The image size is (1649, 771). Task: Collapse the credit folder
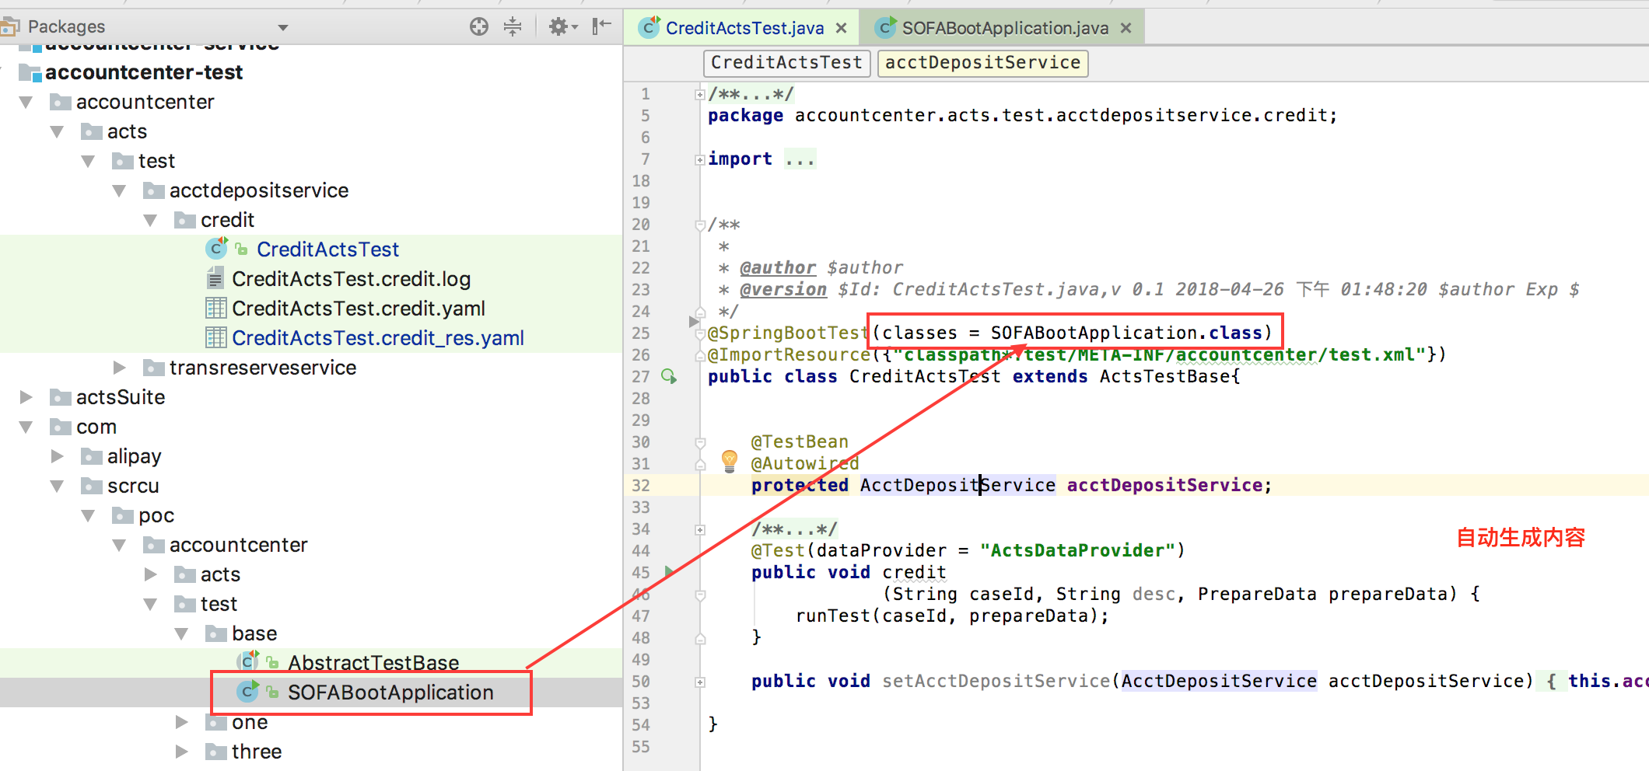point(150,221)
